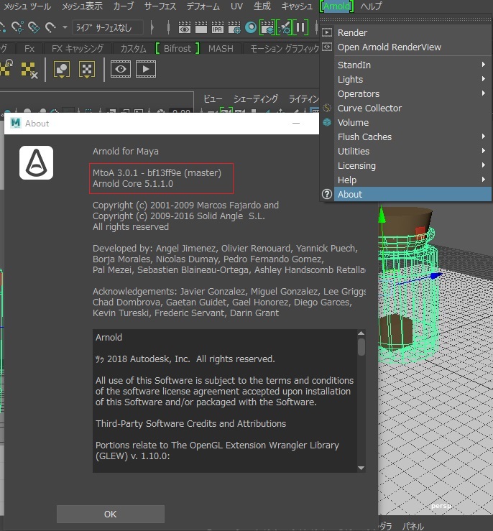Open the 生成 menu
This screenshot has height=531, width=493.
pos(262,6)
